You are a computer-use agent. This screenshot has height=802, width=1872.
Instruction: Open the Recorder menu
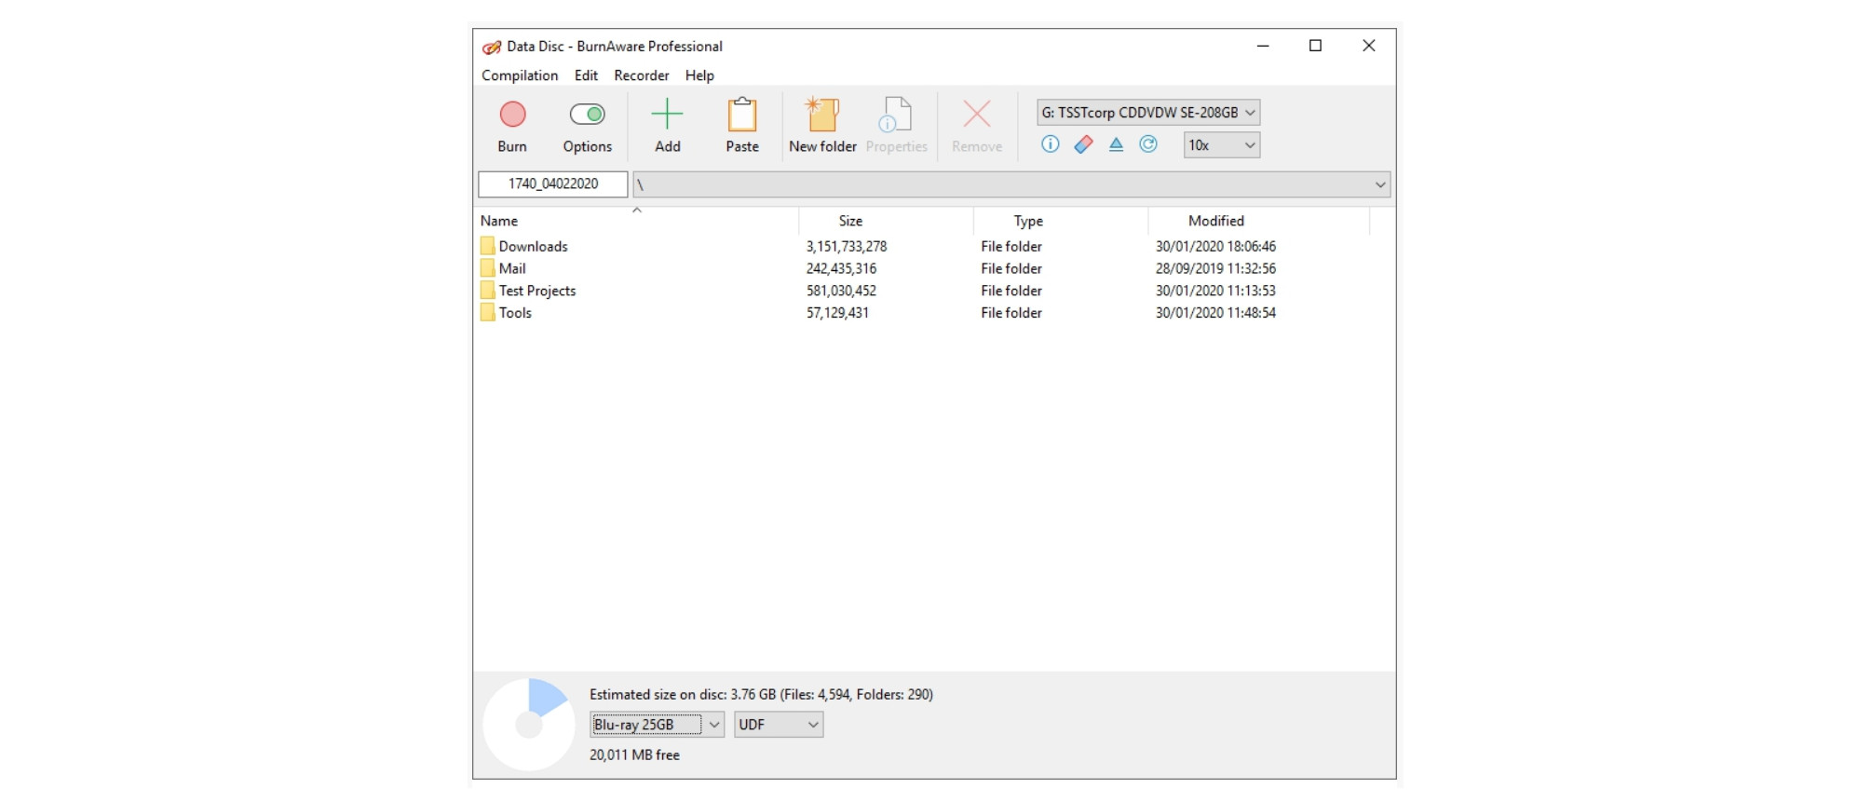tap(642, 75)
